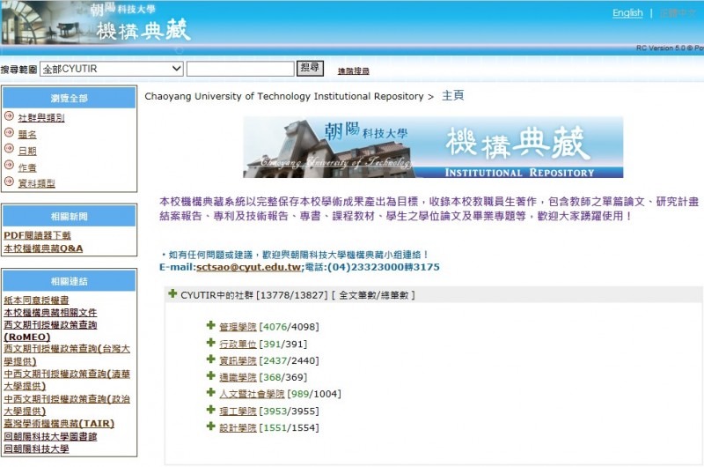Click arrow icon beside 社群與類別
Screen dimensions: 704x467
[9, 116]
